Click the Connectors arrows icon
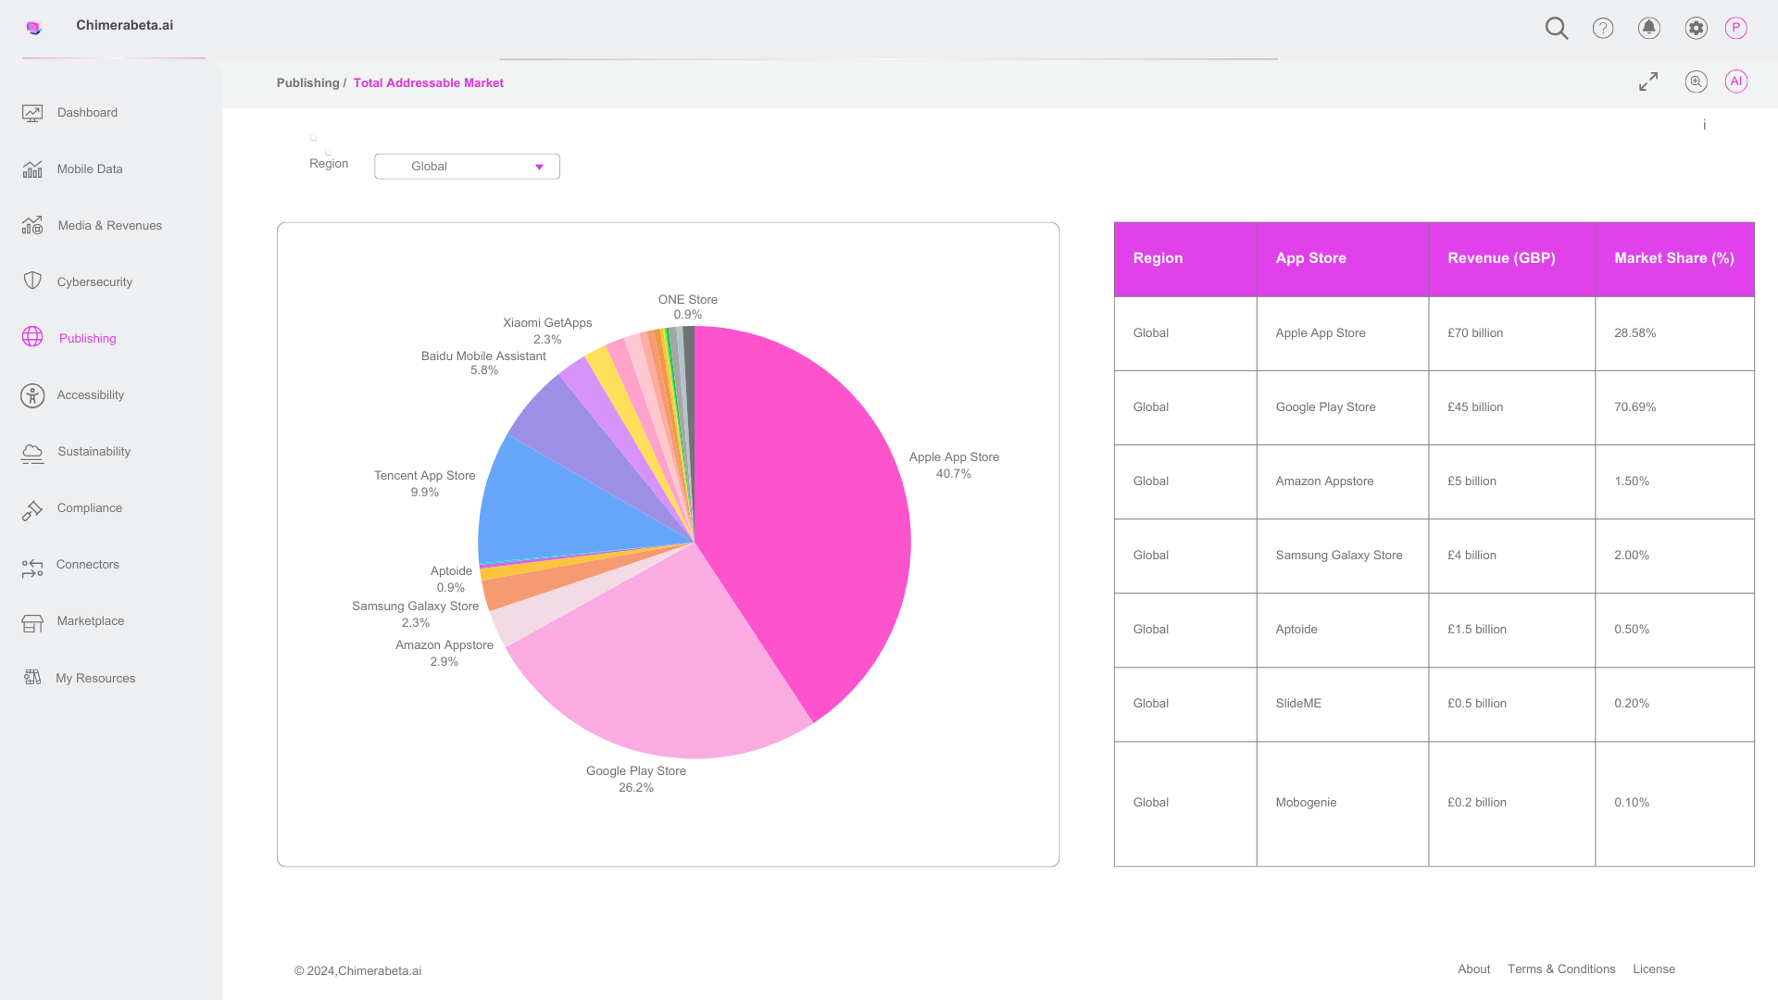Viewport: 1778px width, 1000px height. click(32, 568)
